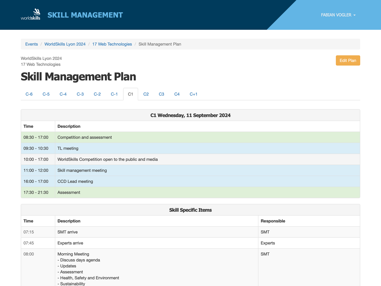Switch to the C3 tab
The height and width of the screenshot is (286, 381).
[x=161, y=94]
